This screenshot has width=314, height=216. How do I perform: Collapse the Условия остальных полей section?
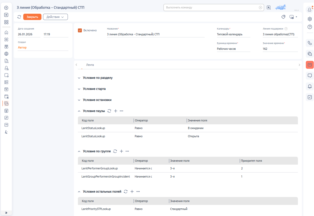point(79,192)
